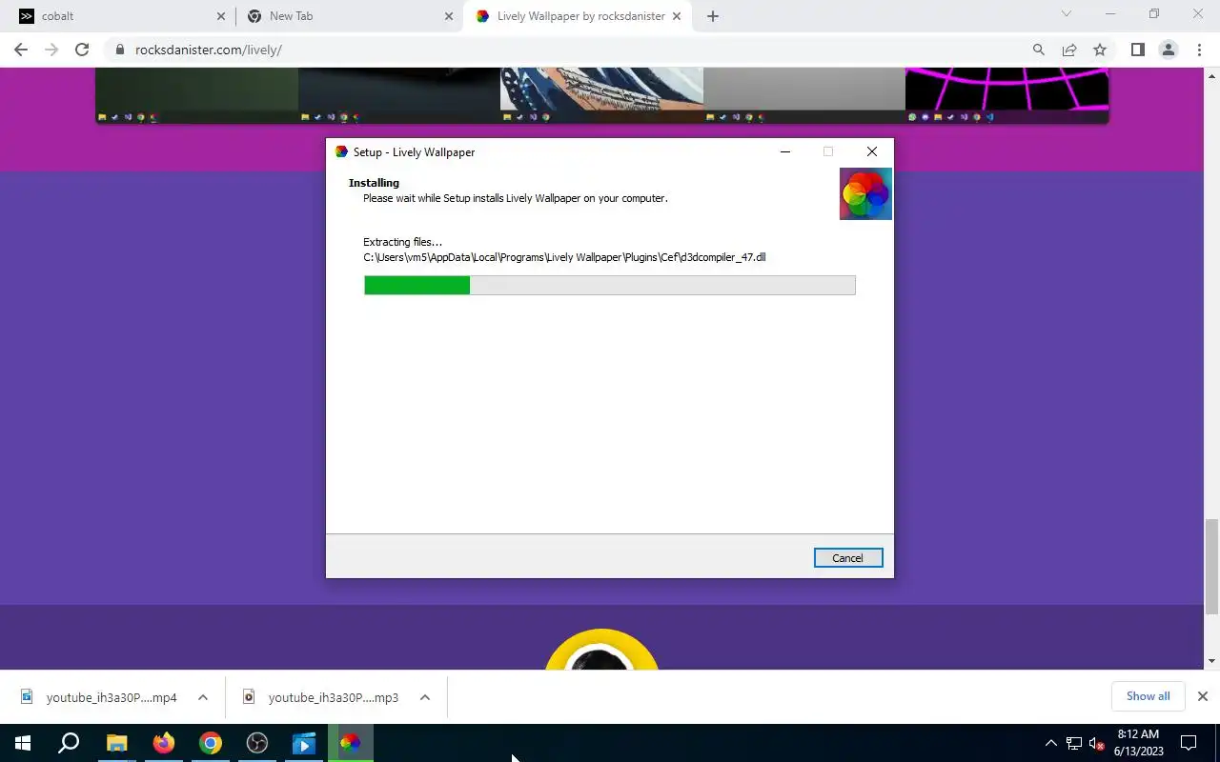Click the scrollbar up arrow of the page
The image size is (1220, 762).
click(x=1212, y=75)
